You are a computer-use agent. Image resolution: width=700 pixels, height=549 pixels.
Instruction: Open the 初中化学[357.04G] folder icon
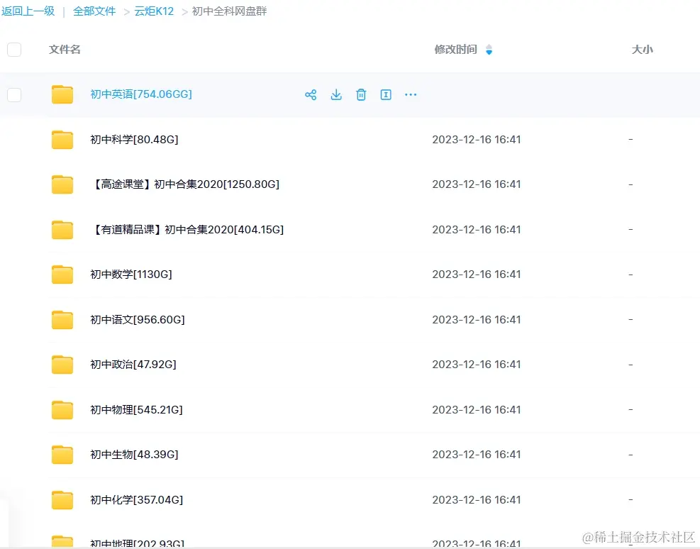tap(62, 499)
